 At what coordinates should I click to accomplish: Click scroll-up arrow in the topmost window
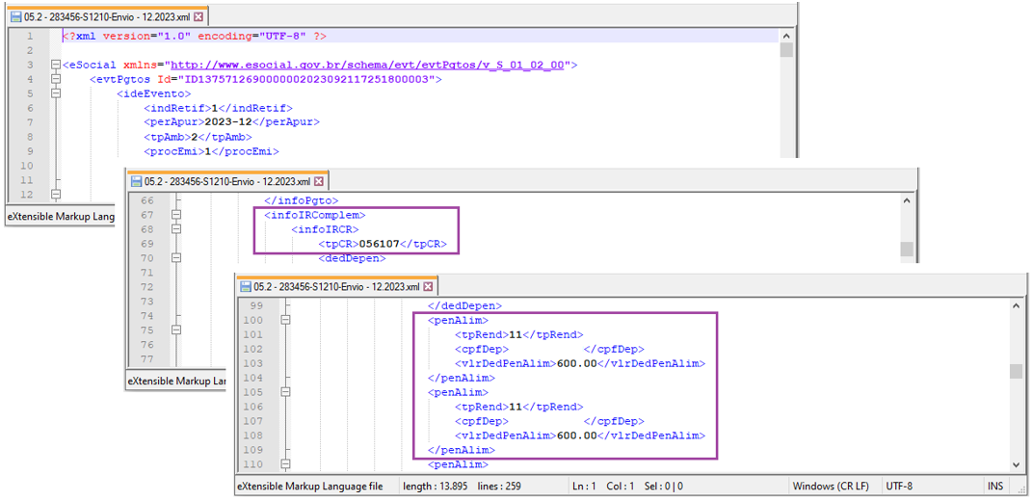tap(786, 36)
